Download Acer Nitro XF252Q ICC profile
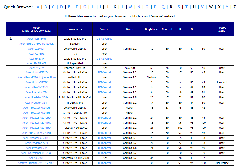Image resolution: width=239 pixels, height=166 pixels. click(37, 73)
